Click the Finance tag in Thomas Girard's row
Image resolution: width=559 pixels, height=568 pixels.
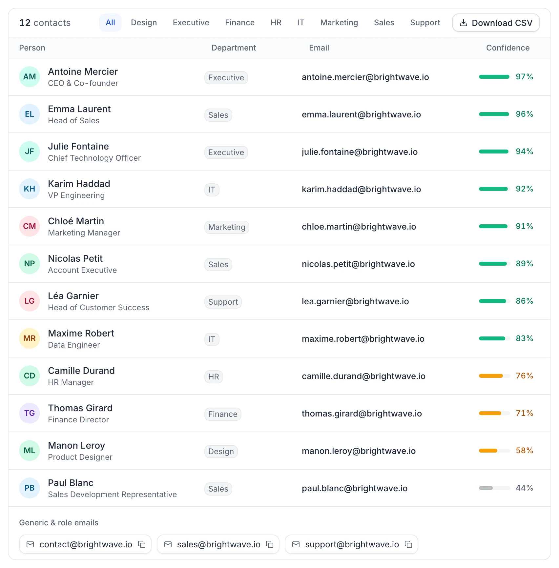[223, 414]
